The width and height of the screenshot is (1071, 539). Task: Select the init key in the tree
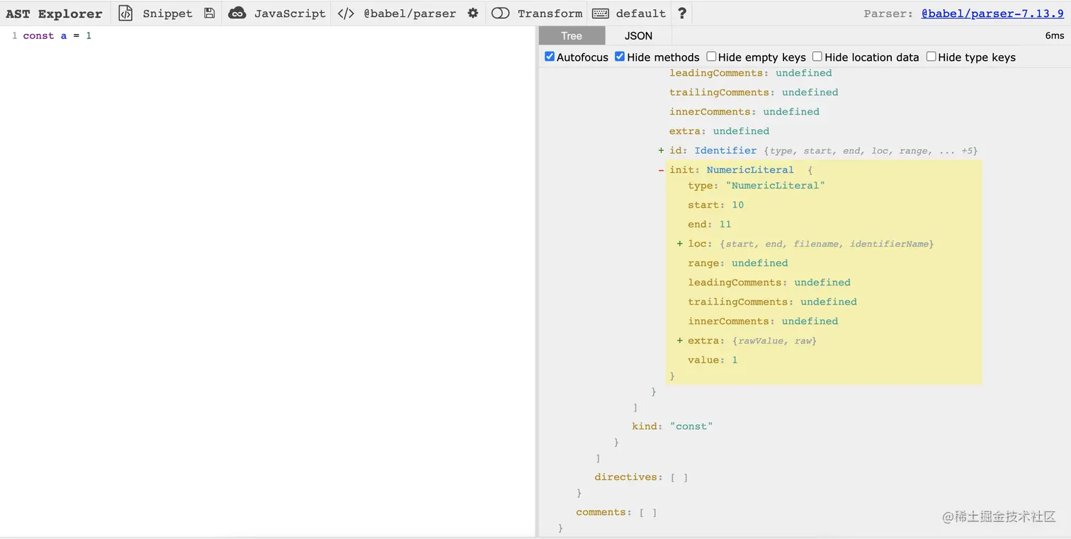[681, 170]
